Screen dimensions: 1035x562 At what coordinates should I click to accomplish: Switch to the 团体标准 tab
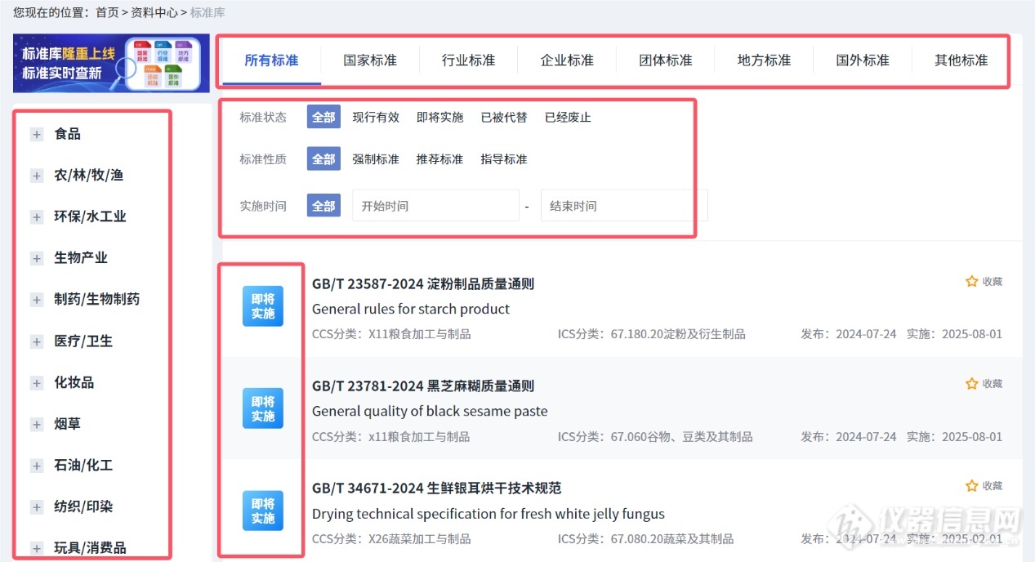(x=665, y=60)
